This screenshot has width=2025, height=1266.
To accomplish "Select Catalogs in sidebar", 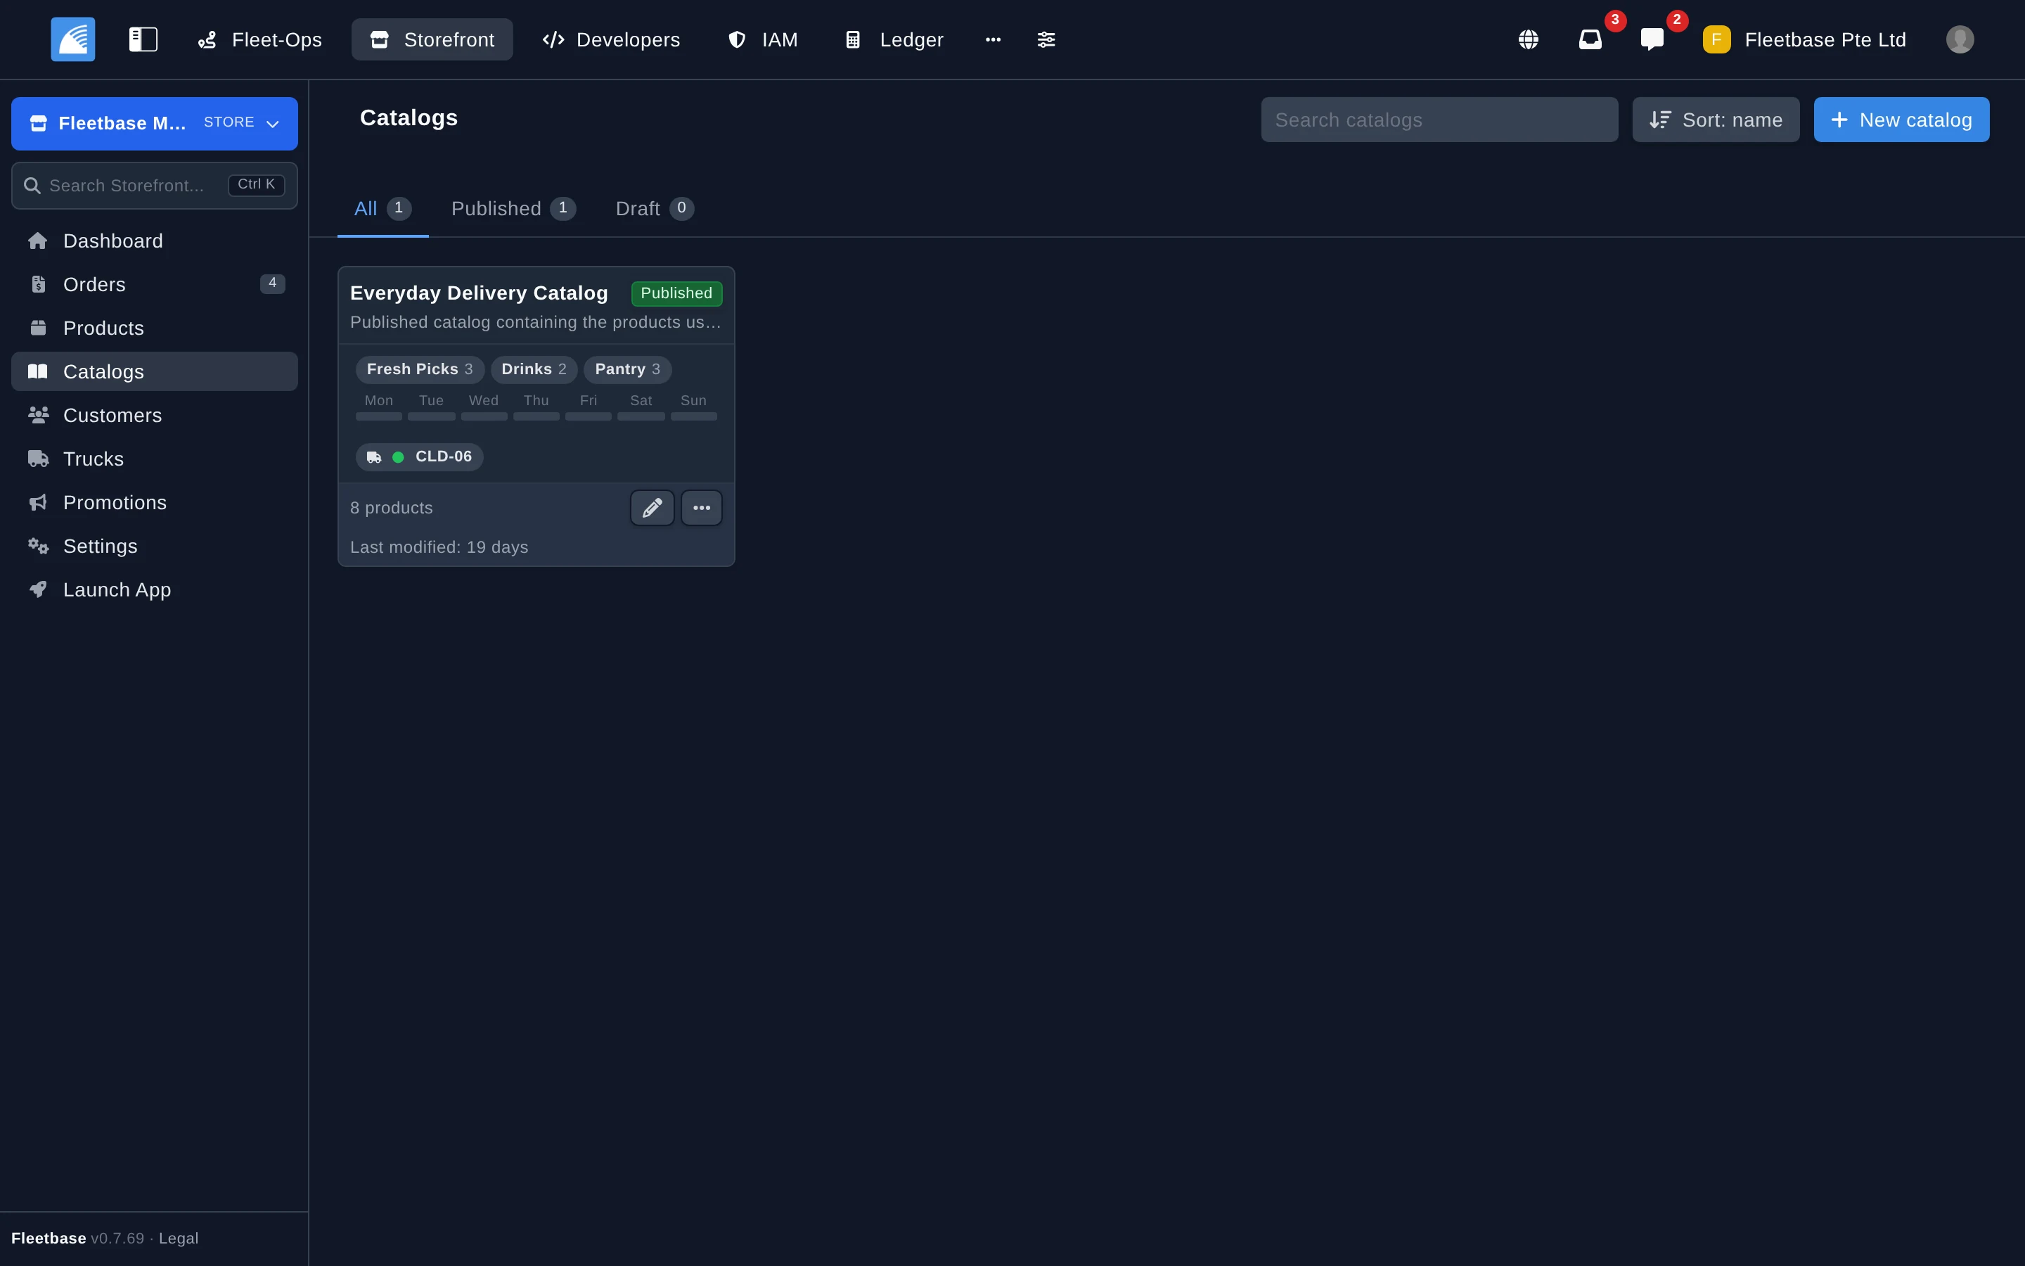I will (155, 372).
